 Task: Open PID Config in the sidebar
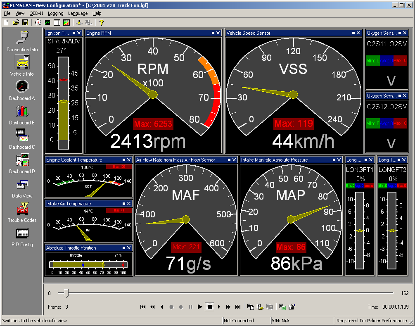pos(22,236)
